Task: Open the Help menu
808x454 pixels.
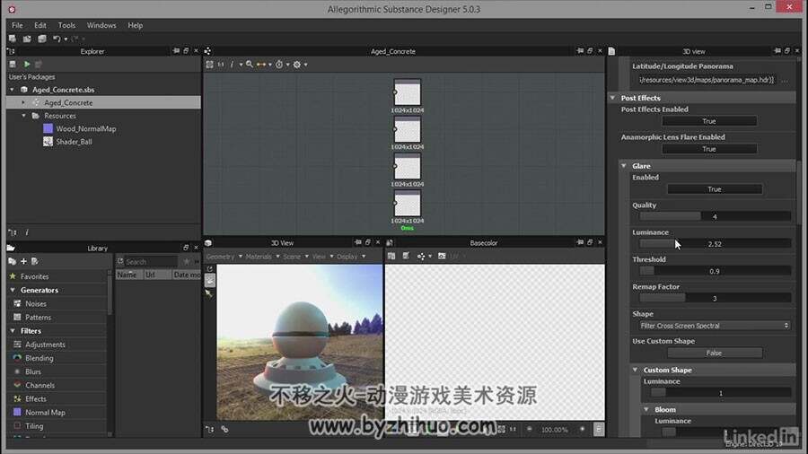Action: click(x=135, y=25)
